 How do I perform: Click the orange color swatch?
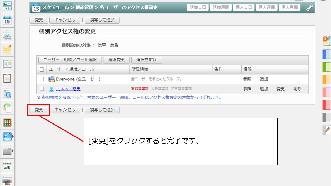(x=327, y=80)
